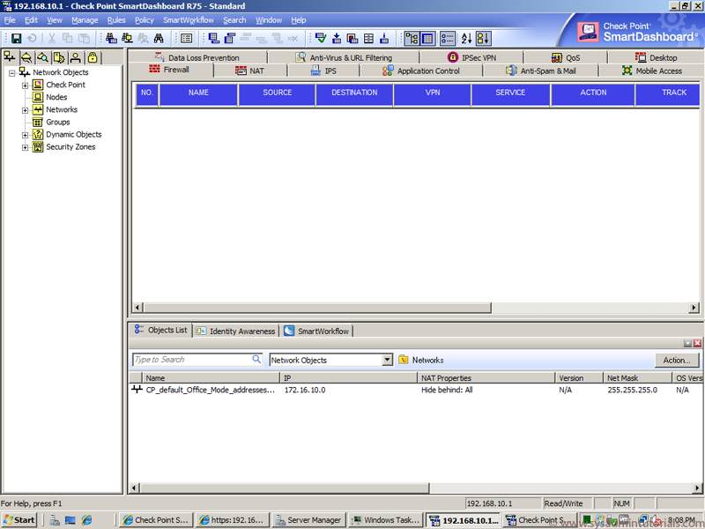Viewport: 705px width, 529px height.
Task: Click the Action... button
Action: point(677,361)
